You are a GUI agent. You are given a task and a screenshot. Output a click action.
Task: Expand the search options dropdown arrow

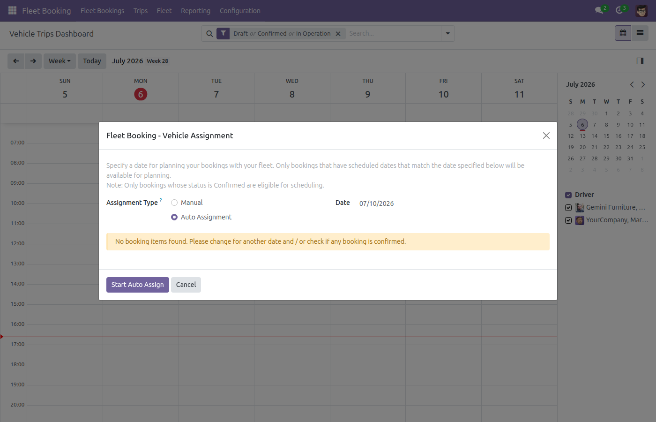pyautogui.click(x=447, y=33)
